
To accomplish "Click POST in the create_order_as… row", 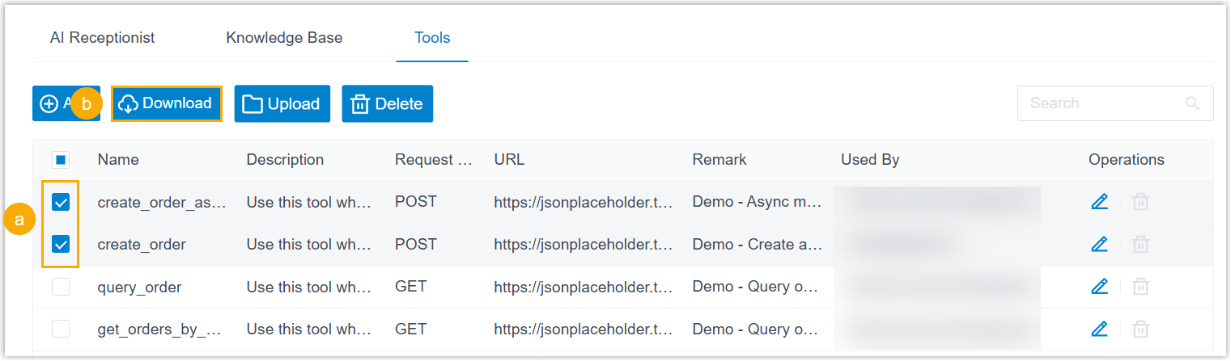I will pyautogui.click(x=416, y=202).
